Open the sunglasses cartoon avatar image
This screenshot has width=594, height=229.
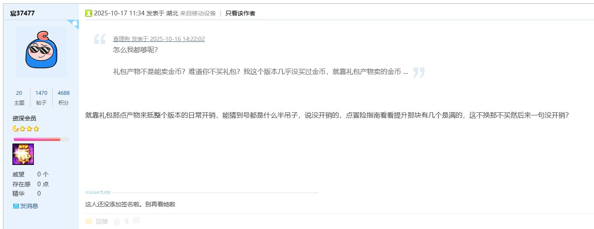click(41, 52)
